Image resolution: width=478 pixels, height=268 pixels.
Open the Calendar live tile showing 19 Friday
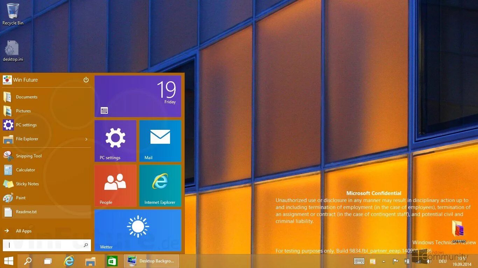coord(138,96)
